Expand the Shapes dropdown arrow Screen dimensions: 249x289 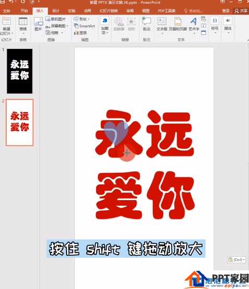tap(89, 19)
